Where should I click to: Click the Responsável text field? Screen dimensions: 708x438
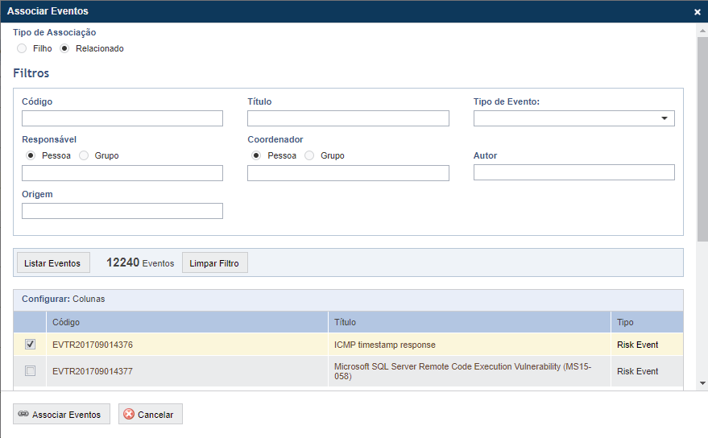(122, 173)
